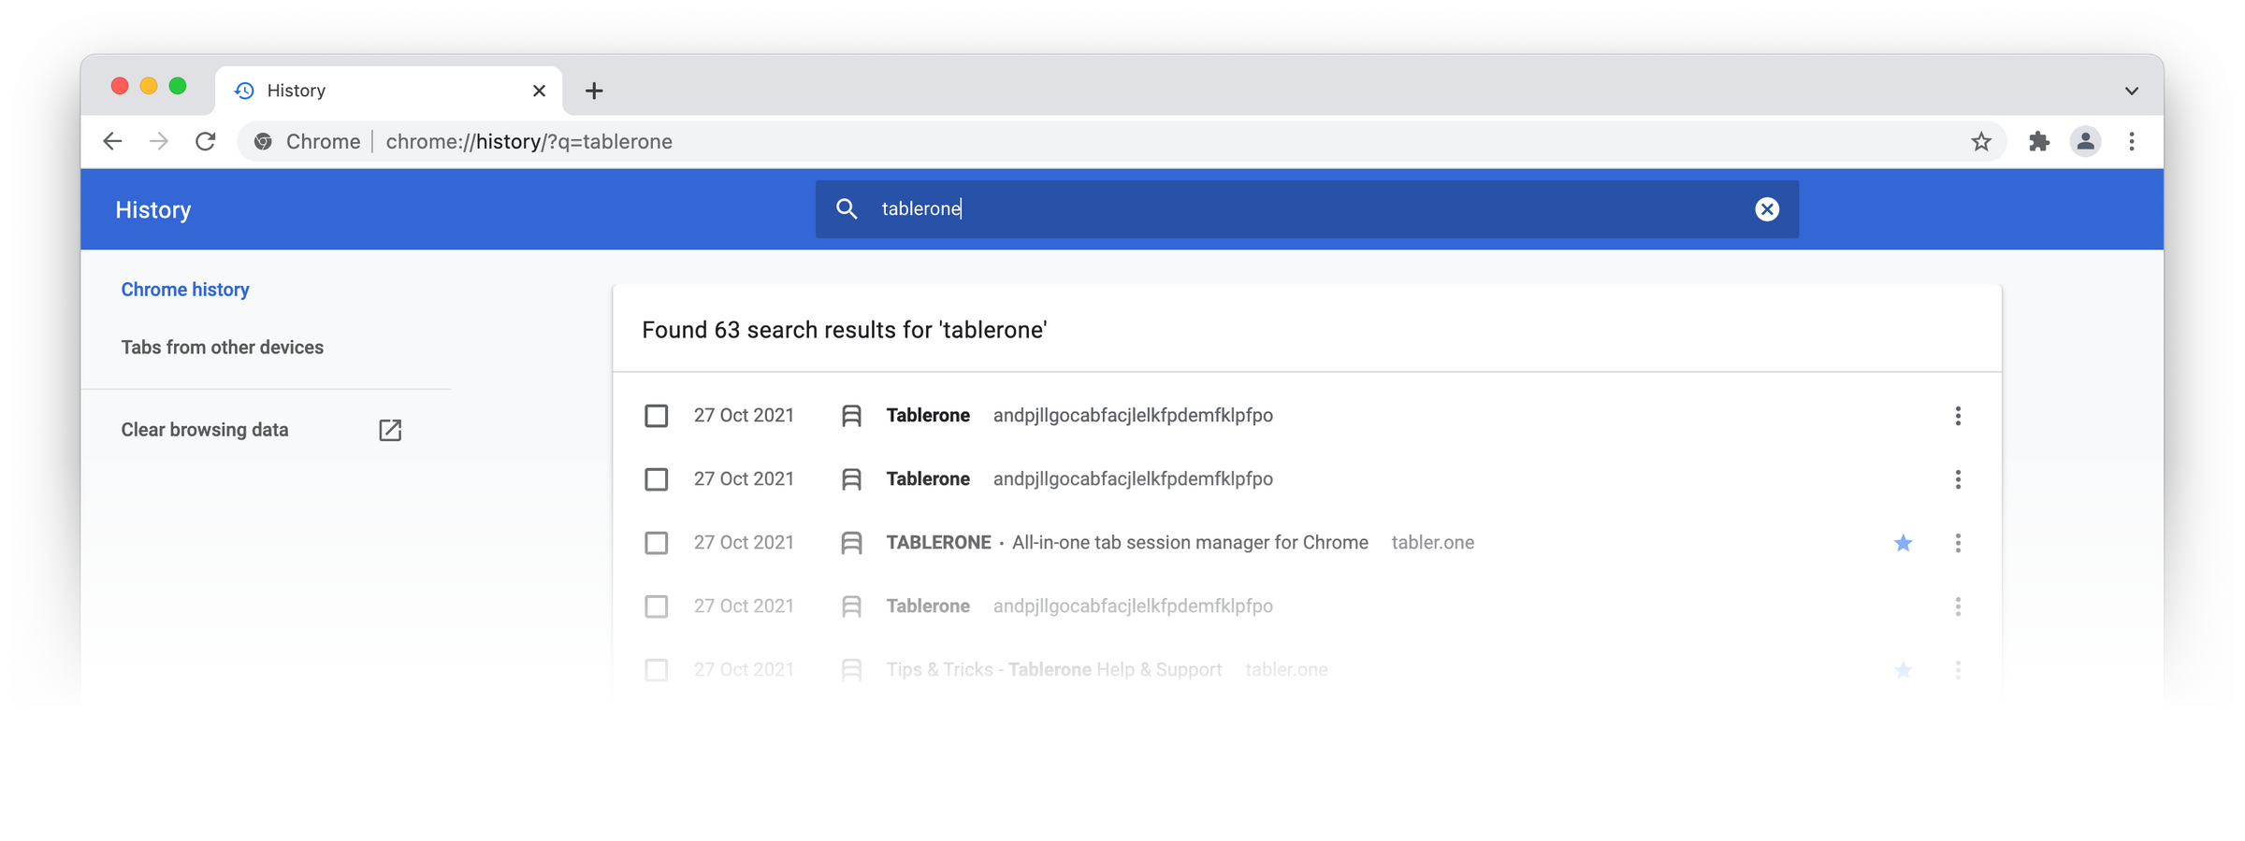Screen dimensions: 2245x841
Task: Open Clear browsing data
Action: pyautogui.click(x=205, y=430)
